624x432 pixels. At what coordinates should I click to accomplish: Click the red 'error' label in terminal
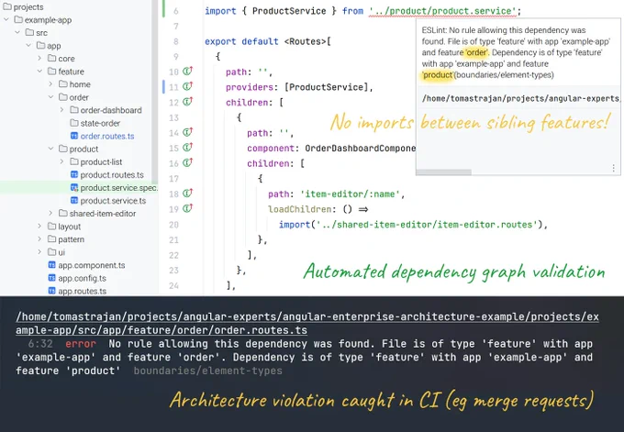81,344
